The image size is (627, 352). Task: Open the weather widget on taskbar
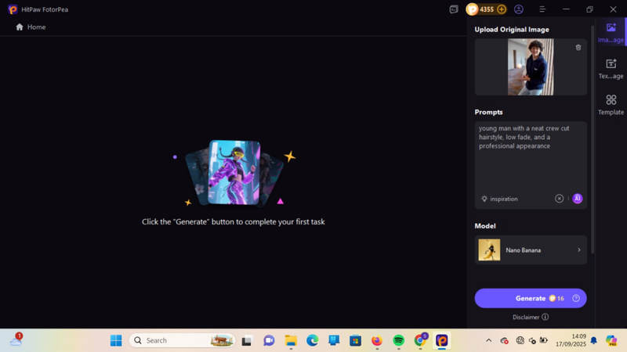pyautogui.click(x=16, y=339)
